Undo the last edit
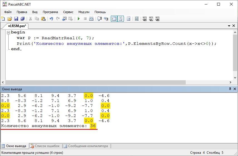 tap(51, 19)
